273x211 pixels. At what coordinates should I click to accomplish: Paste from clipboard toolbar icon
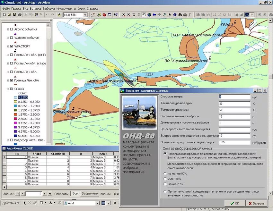point(36,15)
